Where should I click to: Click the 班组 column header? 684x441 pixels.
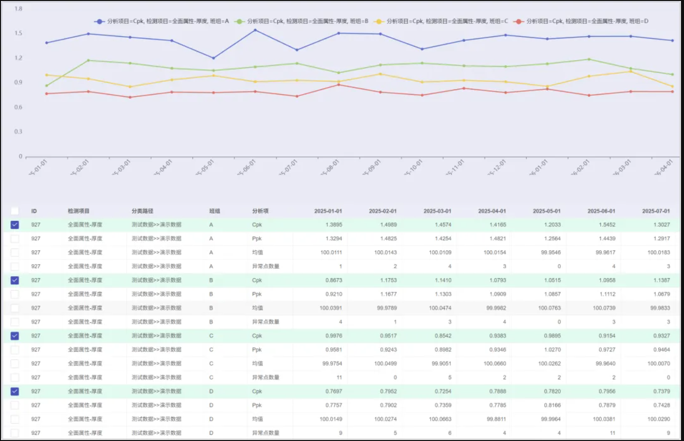coord(215,211)
